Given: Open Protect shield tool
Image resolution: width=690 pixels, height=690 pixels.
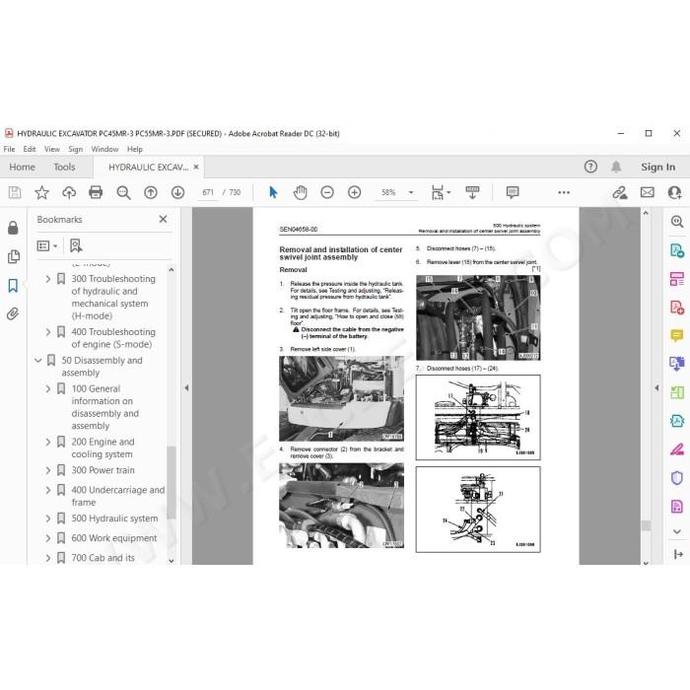Looking at the screenshot, I should pos(677,478).
